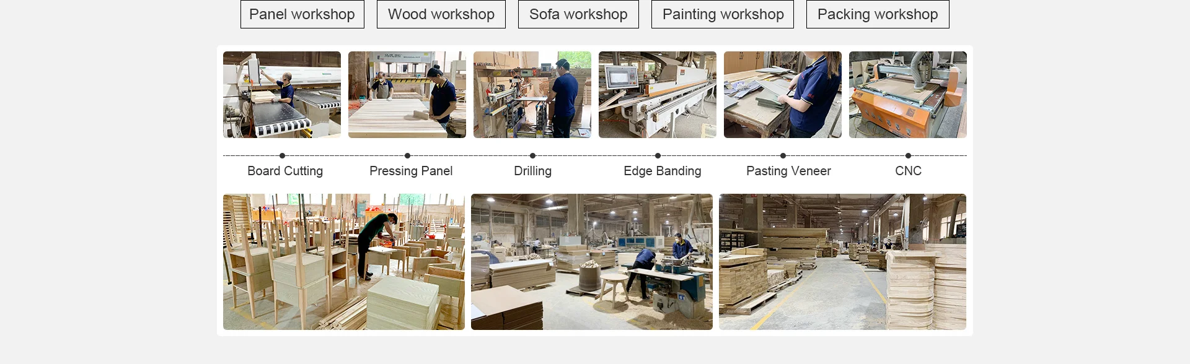The width and height of the screenshot is (1190, 364).
Task: Select the Sofa workshop tab
Action: 578,14
